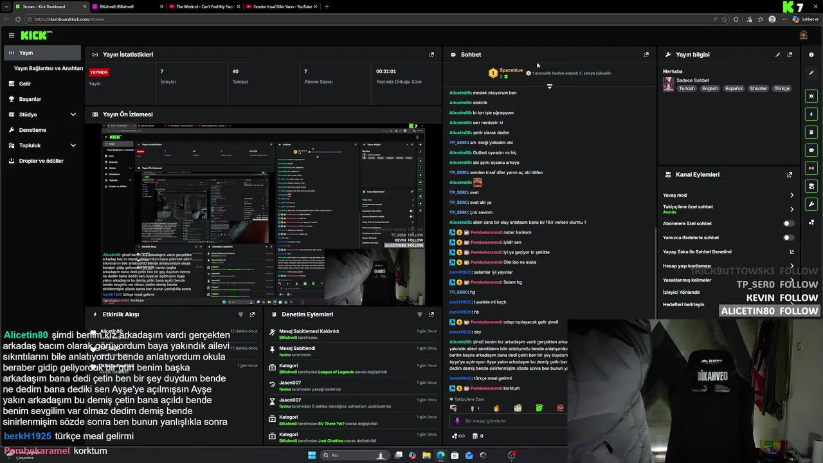Click the green smiley emote in chat

pos(539,408)
